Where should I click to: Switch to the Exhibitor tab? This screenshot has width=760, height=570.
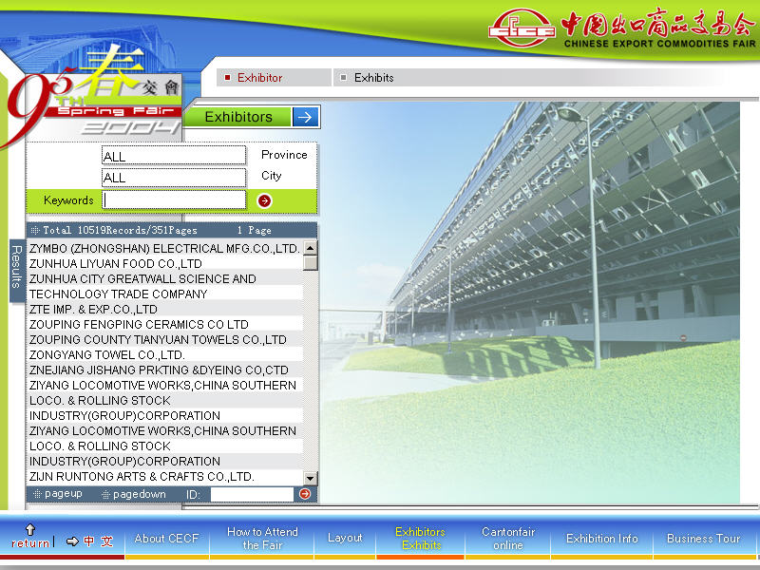(274, 78)
